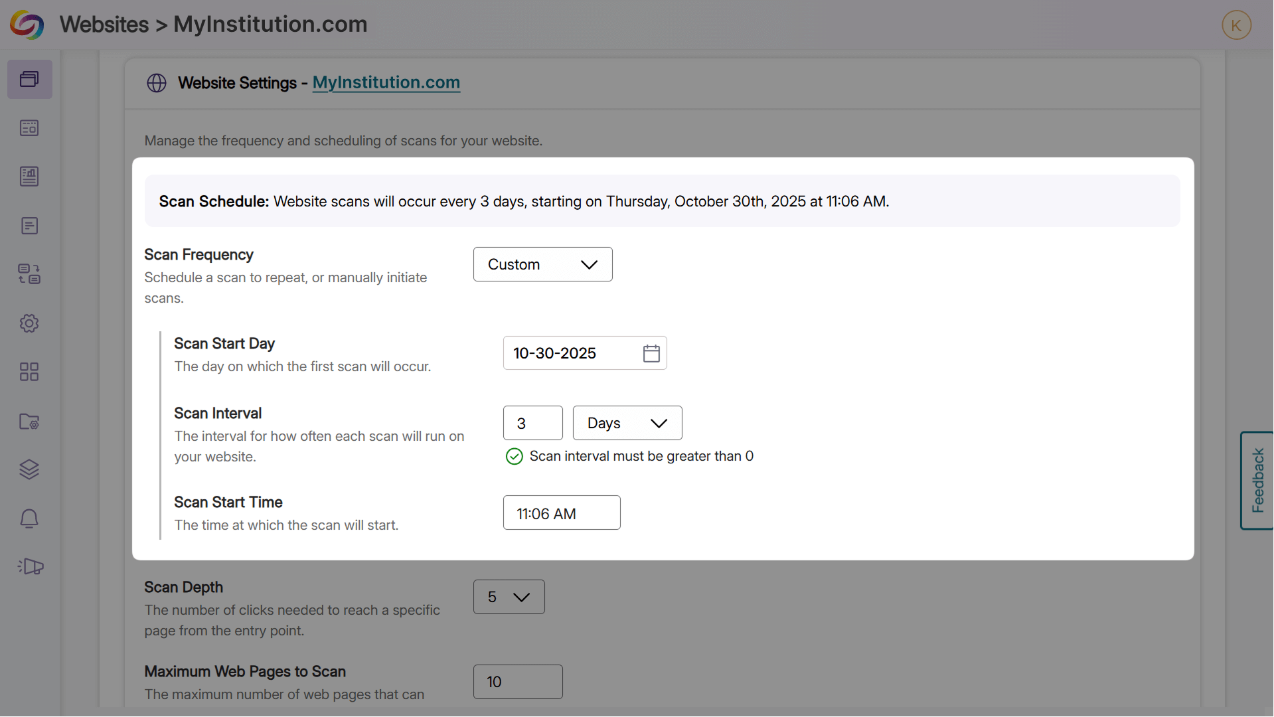This screenshot has width=1274, height=717.
Task: Click the notifications bell icon
Action: 29,518
